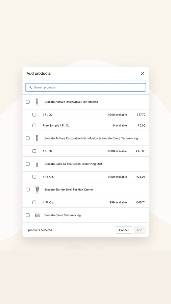Check the 4 Fl. Oz. ₹25.08 variant

(34, 177)
